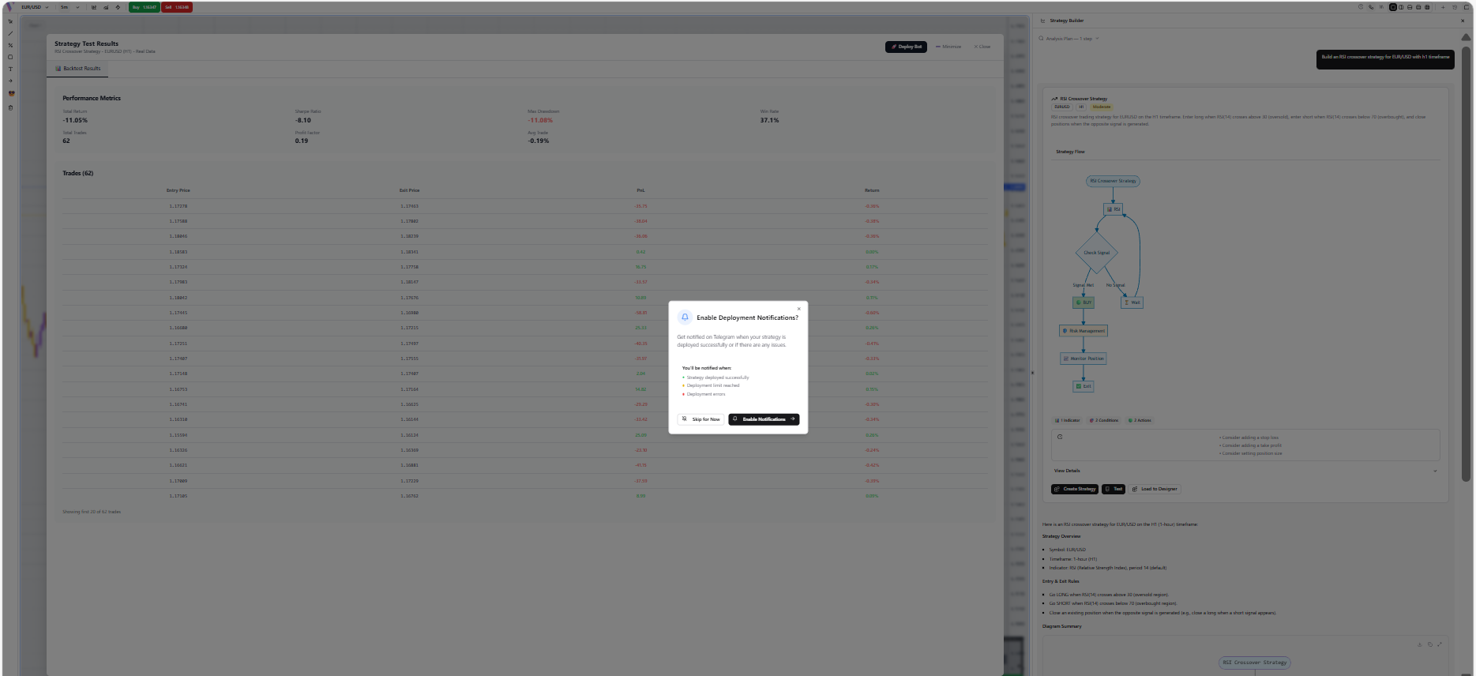Pick the trend line drawing tool
1476x676 pixels.
[x=10, y=33]
